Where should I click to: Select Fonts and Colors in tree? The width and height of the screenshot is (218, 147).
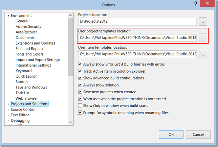29,54
